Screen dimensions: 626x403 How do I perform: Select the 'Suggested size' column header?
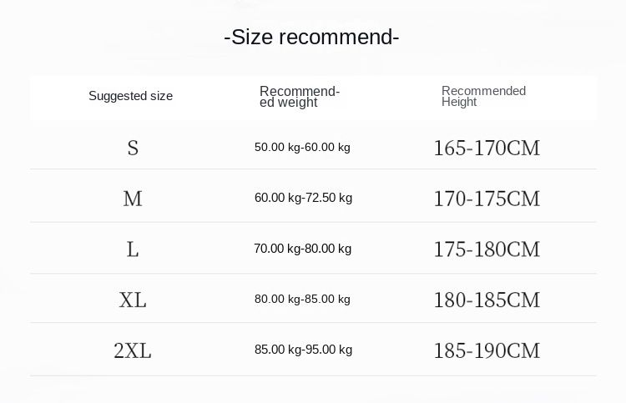[130, 96]
